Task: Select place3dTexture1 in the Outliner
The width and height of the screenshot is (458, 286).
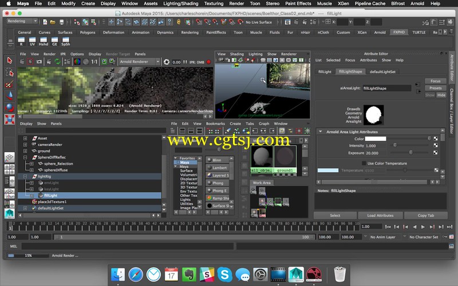Action: pos(89,202)
